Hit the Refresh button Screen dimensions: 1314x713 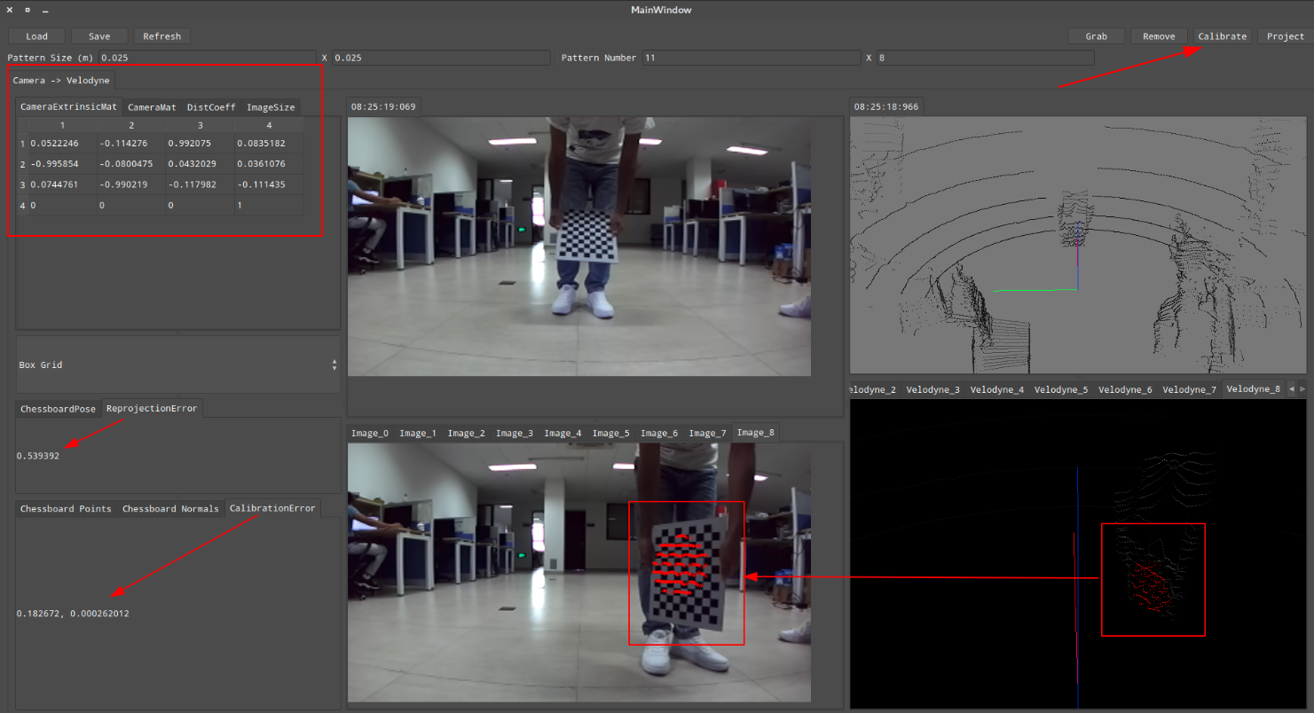pyautogui.click(x=162, y=36)
